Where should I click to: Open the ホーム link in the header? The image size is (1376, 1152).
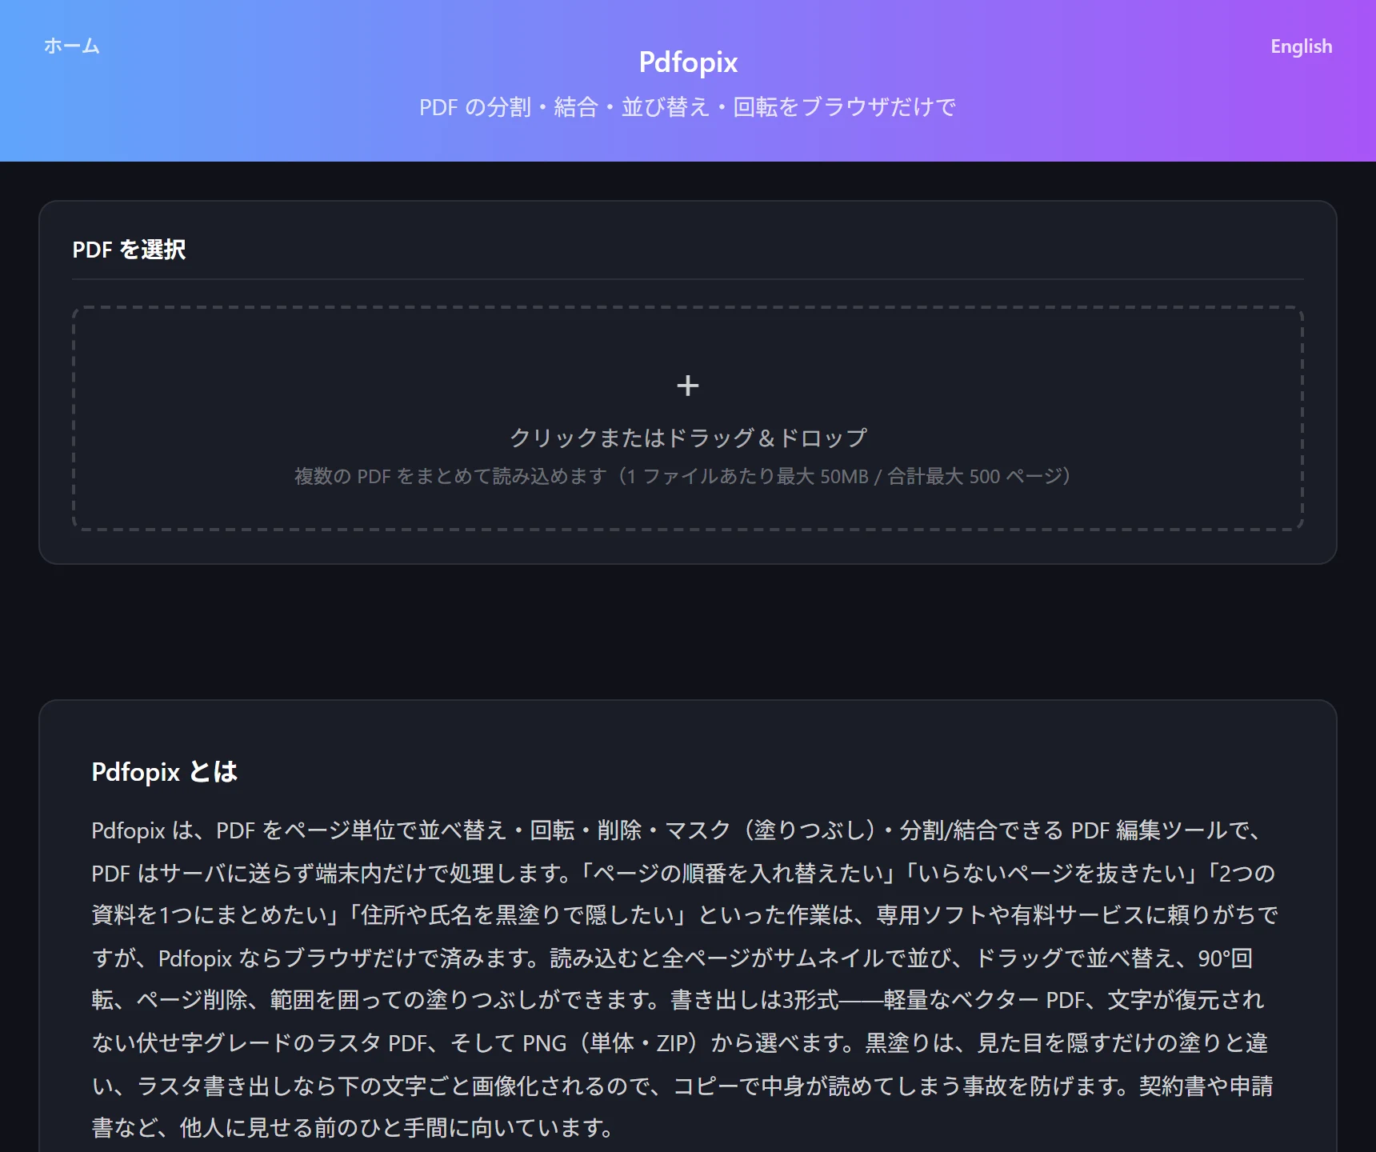[71, 46]
